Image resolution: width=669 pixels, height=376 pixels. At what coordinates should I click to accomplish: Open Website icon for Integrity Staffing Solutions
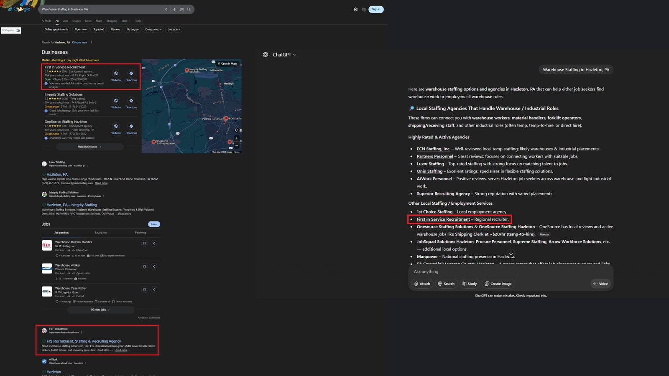click(x=116, y=101)
